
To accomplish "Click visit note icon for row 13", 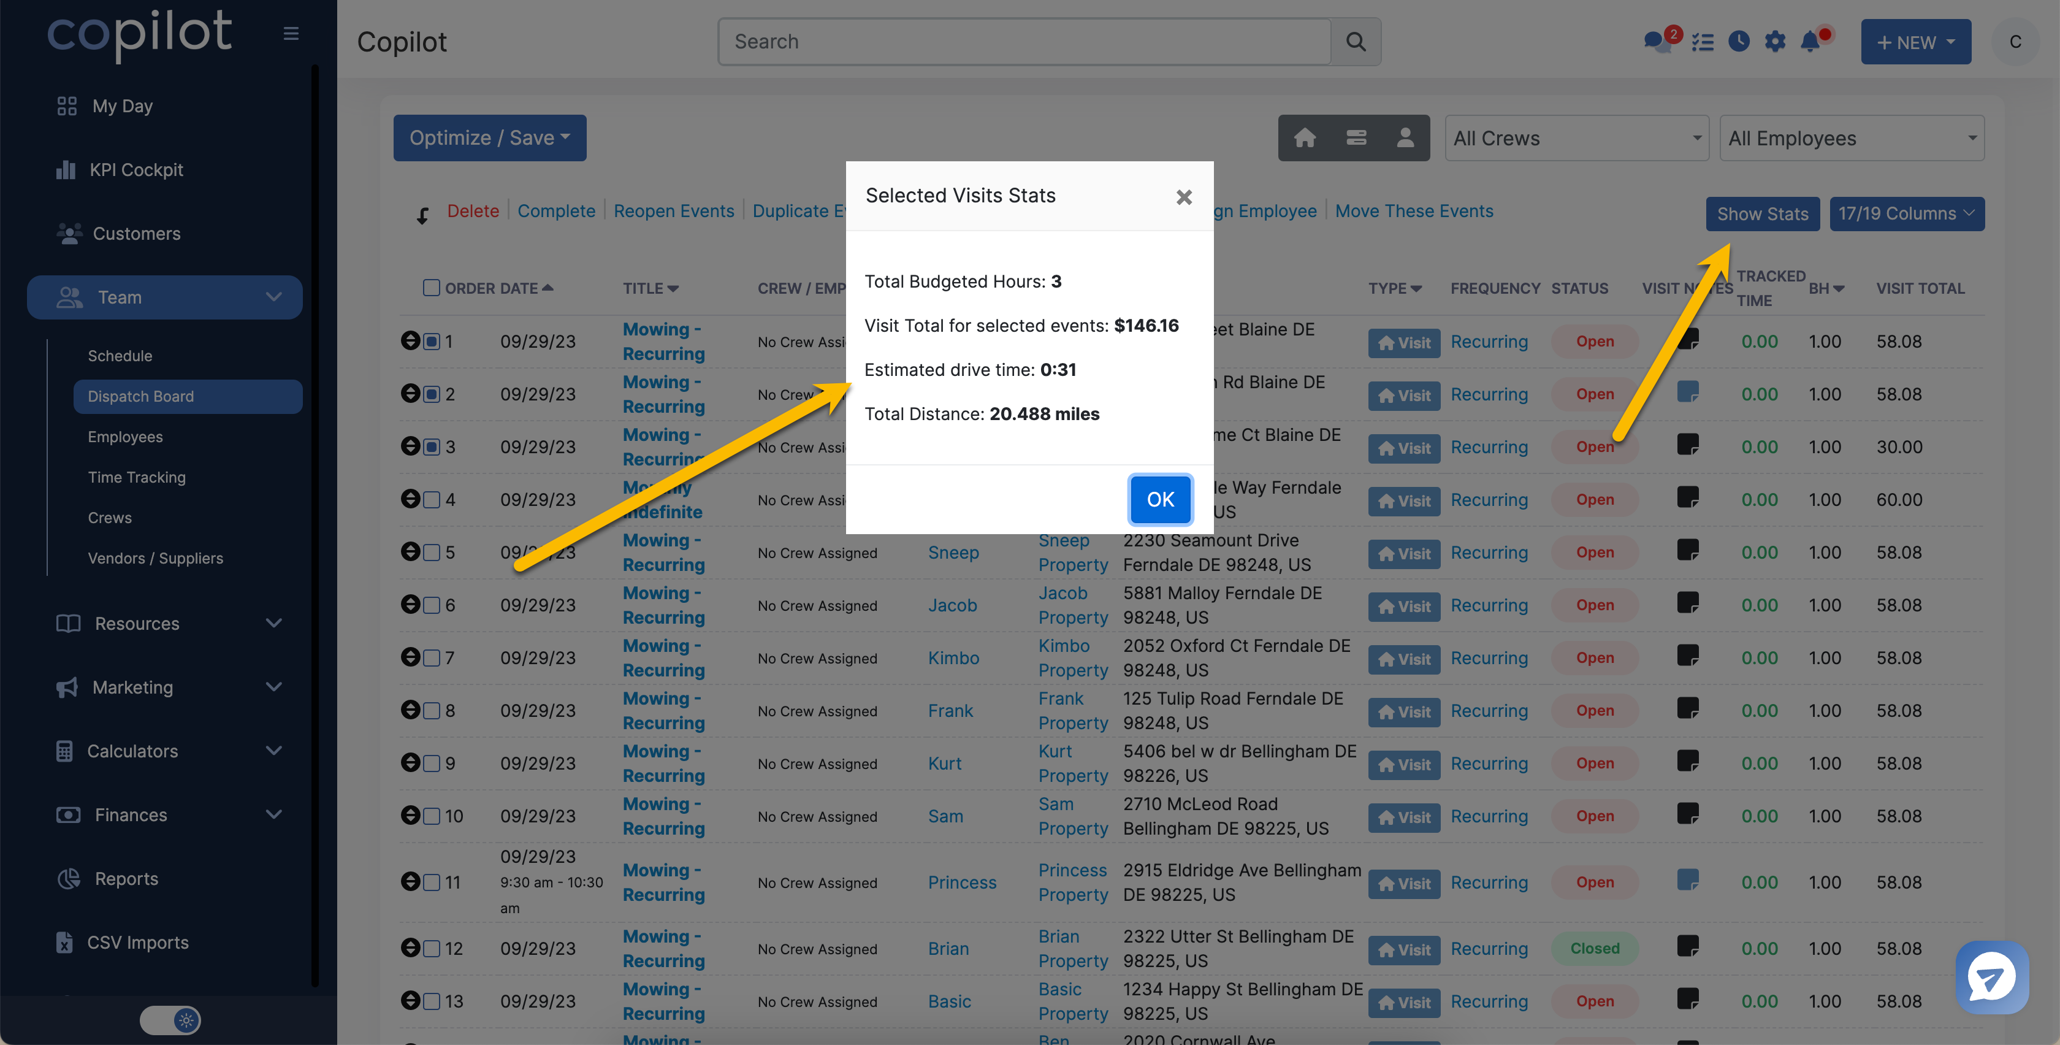I will click(x=1687, y=1000).
